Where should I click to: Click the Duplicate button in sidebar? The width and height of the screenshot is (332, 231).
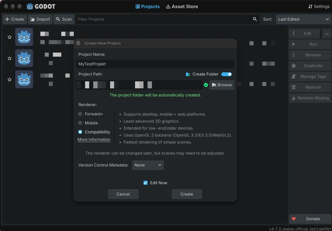[310, 66]
